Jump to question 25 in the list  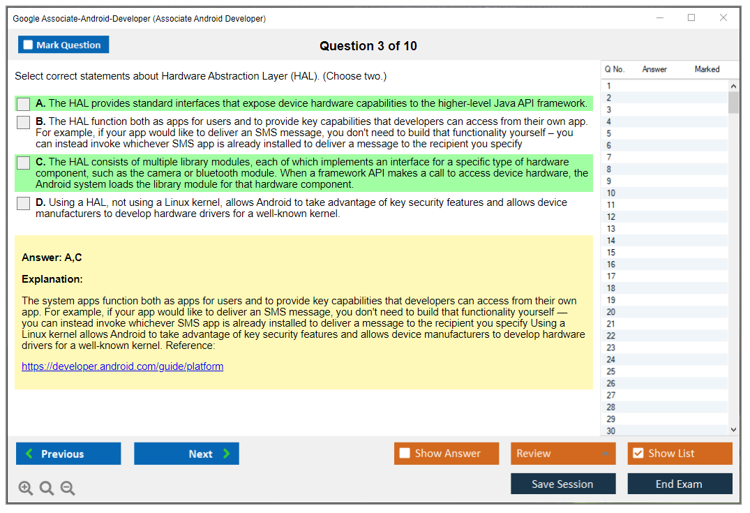[x=611, y=372]
